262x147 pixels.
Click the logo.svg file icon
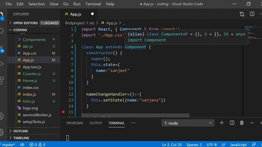pos(19,108)
